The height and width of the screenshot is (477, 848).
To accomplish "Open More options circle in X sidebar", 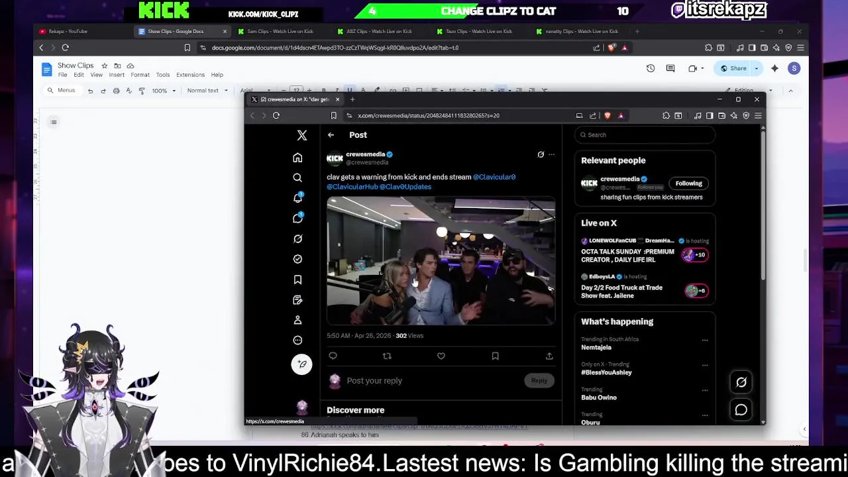I will tap(297, 340).
